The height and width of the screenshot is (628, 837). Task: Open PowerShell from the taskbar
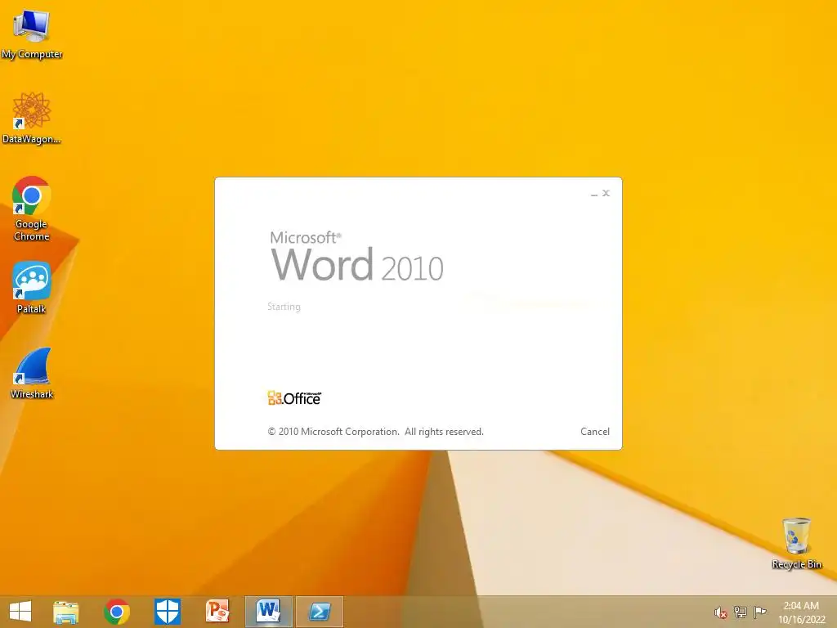pyautogui.click(x=320, y=612)
